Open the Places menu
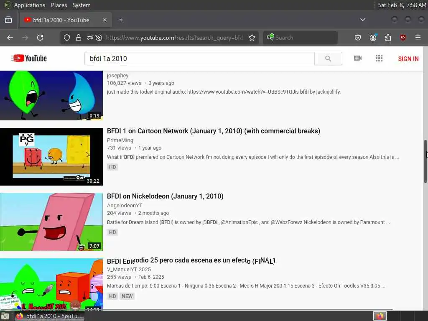Screen dimensions: 428x321 59,5
